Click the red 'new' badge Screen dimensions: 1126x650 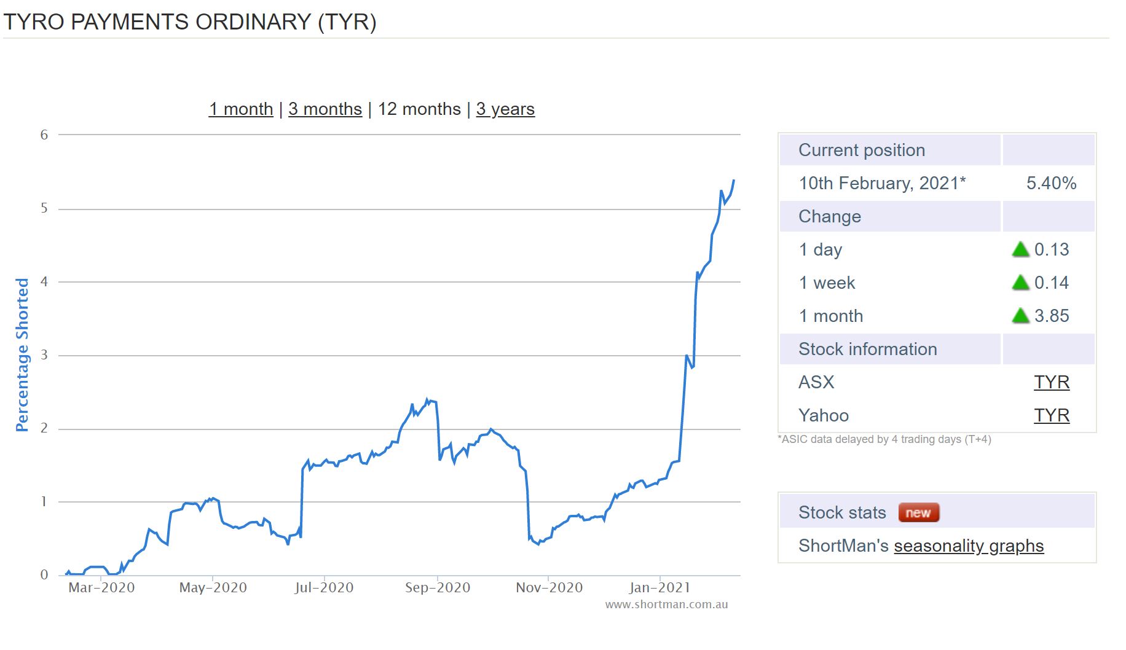pyautogui.click(x=919, y=512)
